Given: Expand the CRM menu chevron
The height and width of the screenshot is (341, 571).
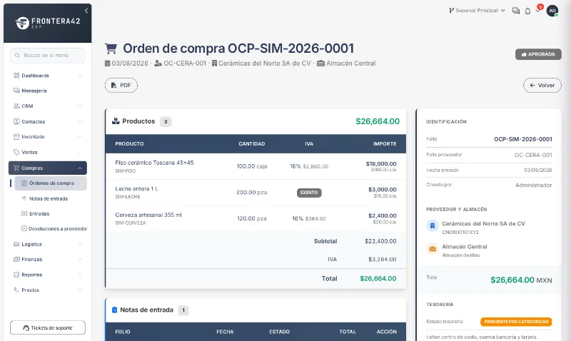Looking at the screenshot, I should 80,106.
